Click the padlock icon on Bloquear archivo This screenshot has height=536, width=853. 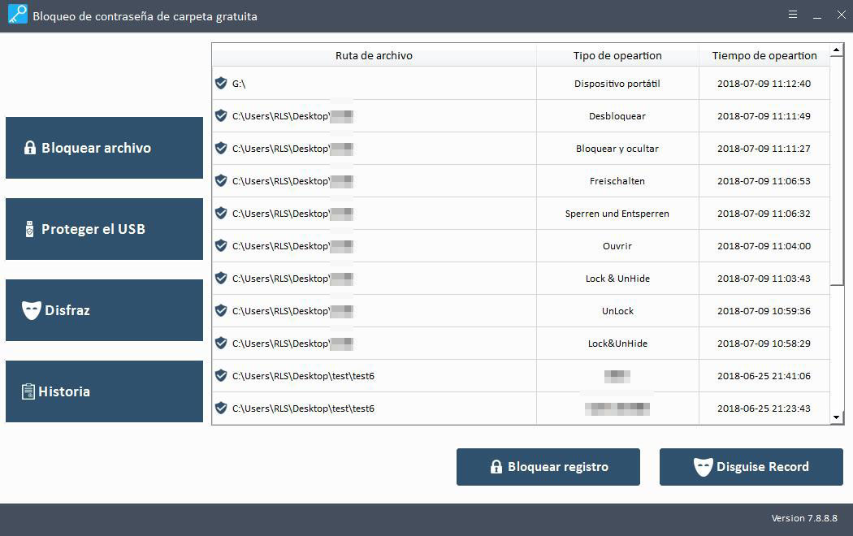coord(30,148)
